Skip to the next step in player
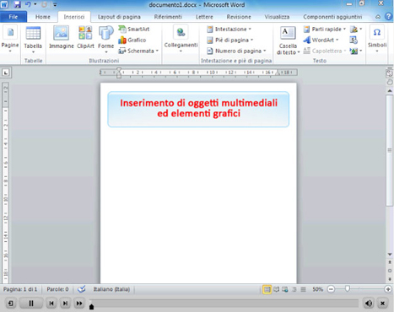This screenshot has height=312, width=394. click(x=65, y=303)
